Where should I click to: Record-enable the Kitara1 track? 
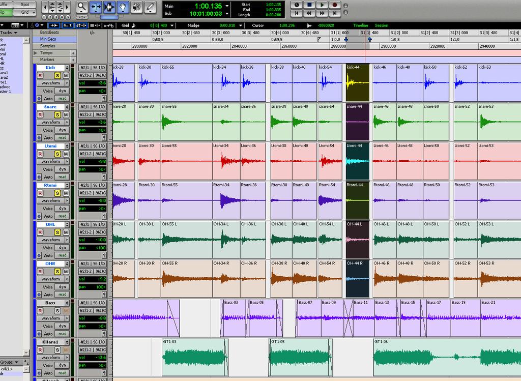pyautogui.click(x=40, y=350)
